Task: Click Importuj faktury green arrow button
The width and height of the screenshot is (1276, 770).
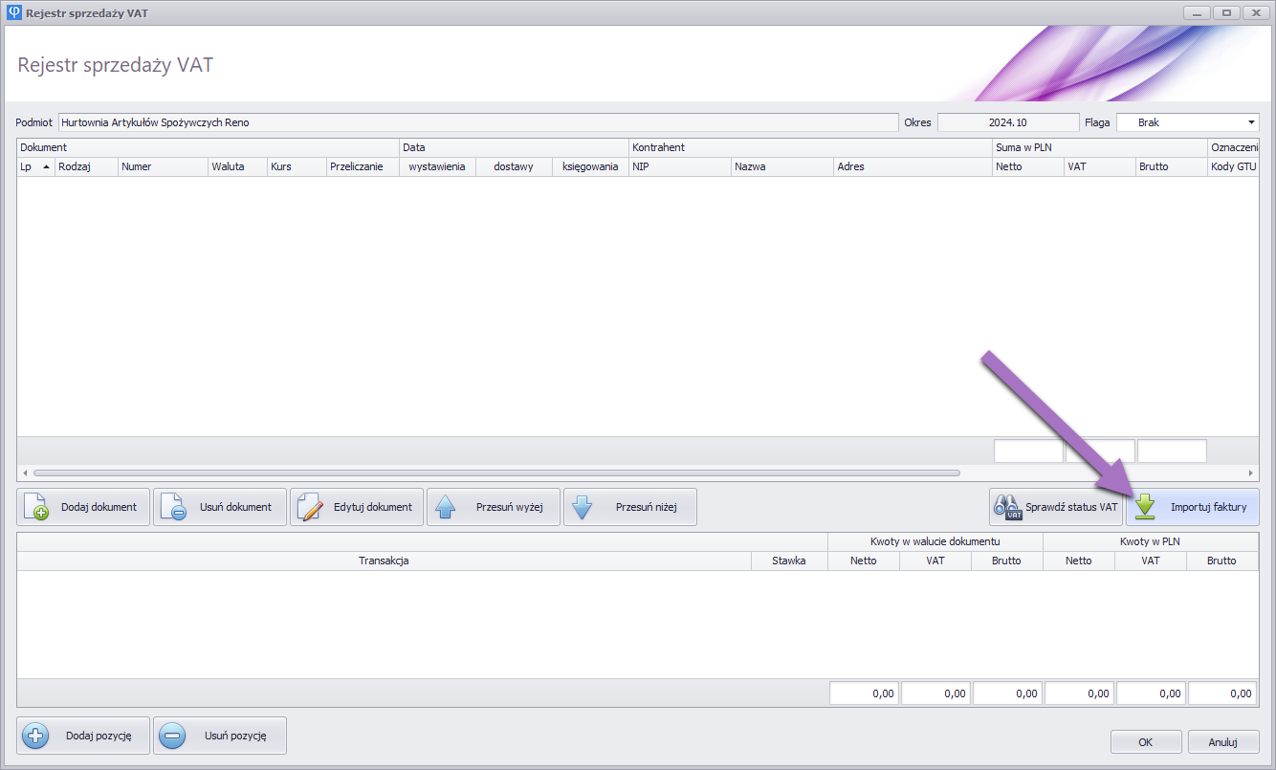Action: pos(1192,507)
